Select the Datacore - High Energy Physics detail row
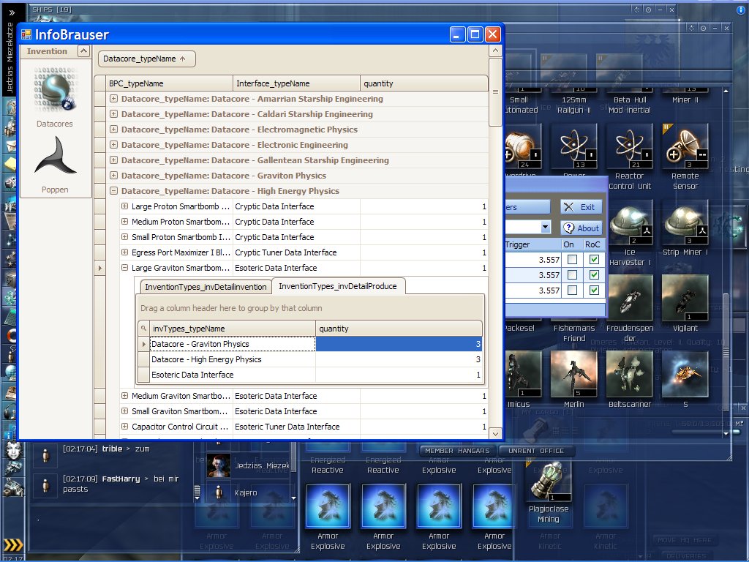Image resolution: width=749 pixels, height=562 pixels. coord(309,359)
